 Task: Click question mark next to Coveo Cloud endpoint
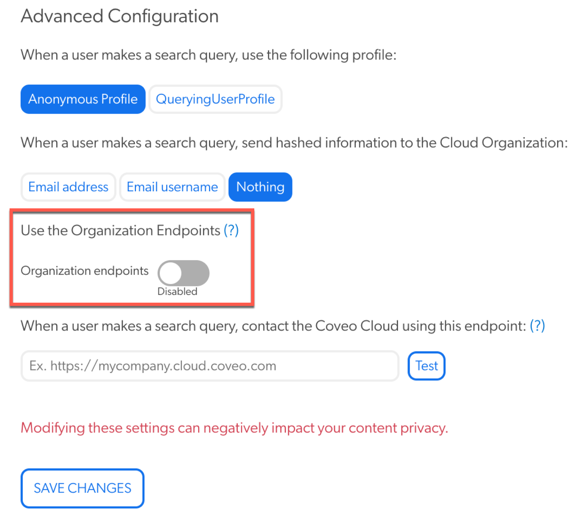537,326
